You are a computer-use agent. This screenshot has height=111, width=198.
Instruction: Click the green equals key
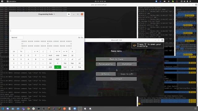58,67
